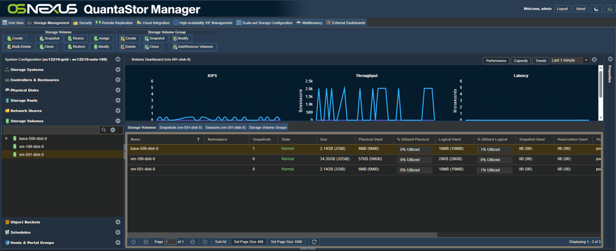This screenshot has height=251, width=616.
Task: Collapse the System Configuration panel
Action: point(118,60)
